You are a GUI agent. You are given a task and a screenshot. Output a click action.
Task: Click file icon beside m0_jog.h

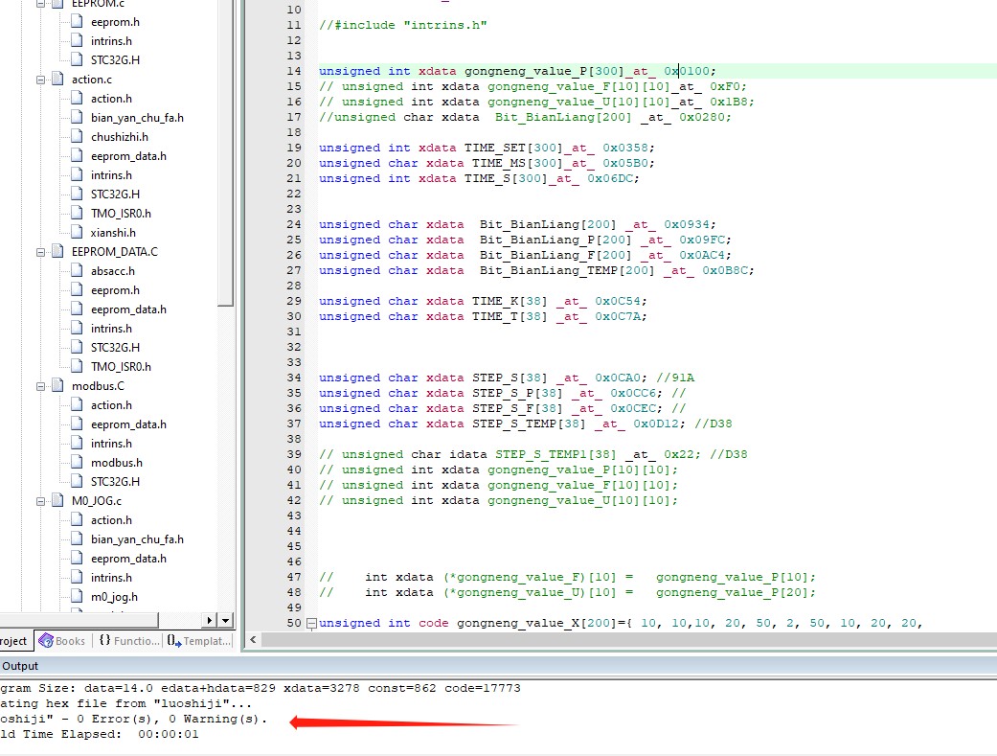(x=77, y=596)
